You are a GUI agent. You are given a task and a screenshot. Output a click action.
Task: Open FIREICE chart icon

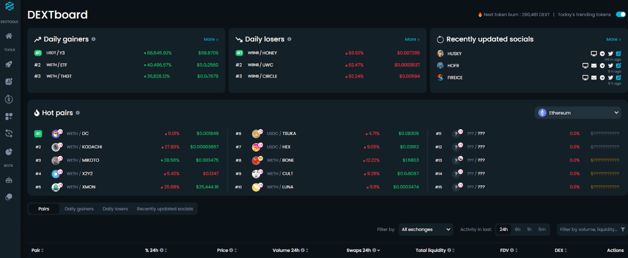click(618, 77)
